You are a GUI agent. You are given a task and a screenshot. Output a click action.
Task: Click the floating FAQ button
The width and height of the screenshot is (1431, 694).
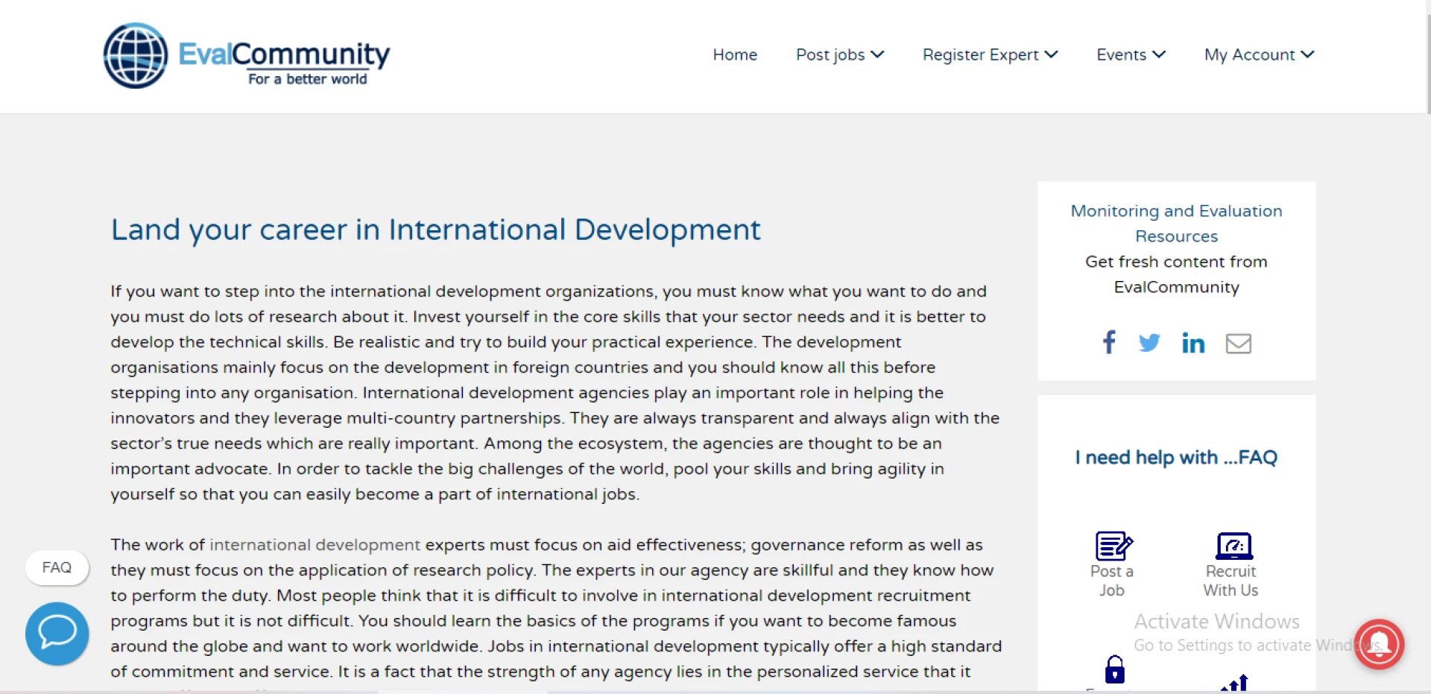pyautogui.click(x=57, y=567)
